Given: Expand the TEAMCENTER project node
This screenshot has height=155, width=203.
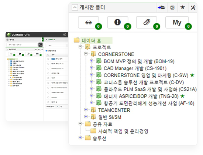Looking at the screenshot, I should tap(86, 109).
